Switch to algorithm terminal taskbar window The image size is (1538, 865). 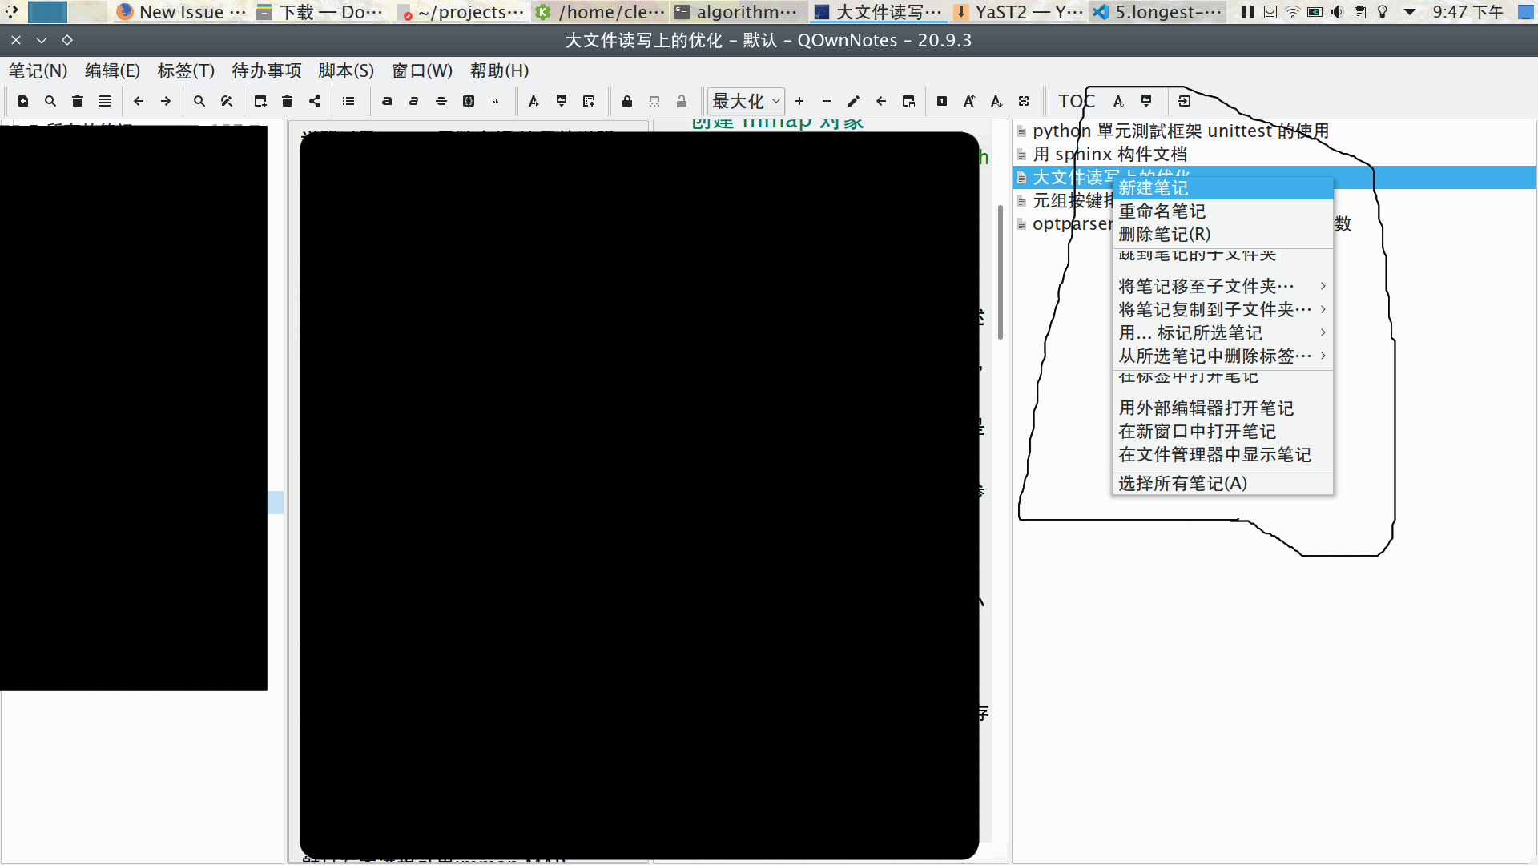[737, 12]
